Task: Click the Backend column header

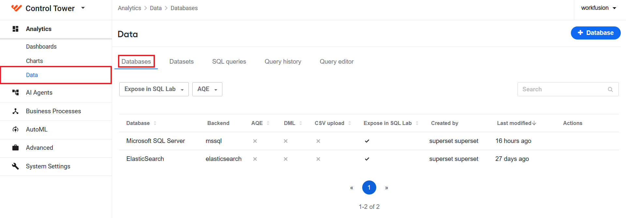Action: pos(218,123)
